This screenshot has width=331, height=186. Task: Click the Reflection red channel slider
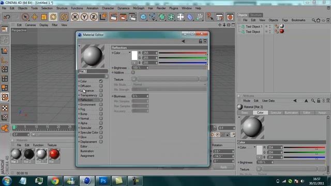pos(183,53)
